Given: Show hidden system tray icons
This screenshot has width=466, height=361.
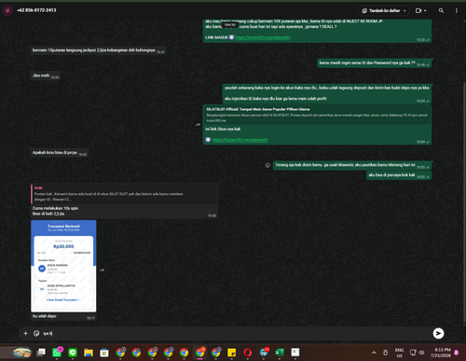Looking at the screenshot, I should [x=374, y=353].
